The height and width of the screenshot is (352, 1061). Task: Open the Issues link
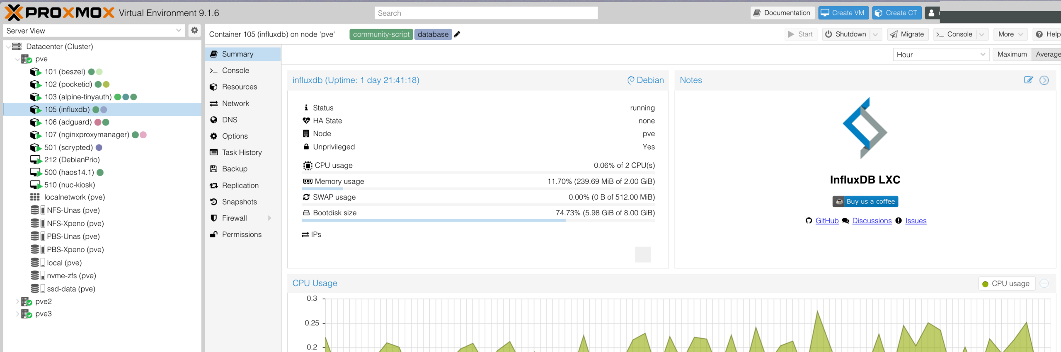coord(916,221)
